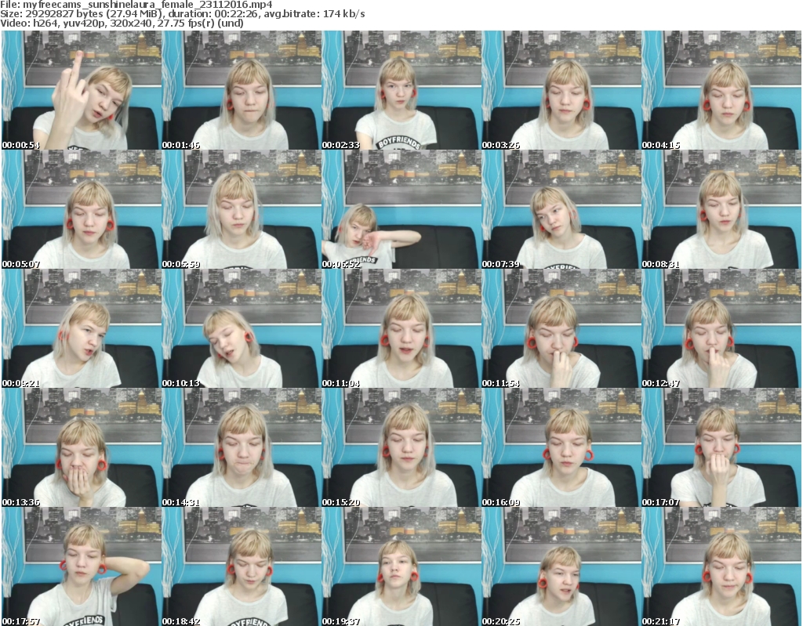
Task: Click the 'Size: 29292827 bytes' info line
Action: pyautogui.click(x=183, y=14)
